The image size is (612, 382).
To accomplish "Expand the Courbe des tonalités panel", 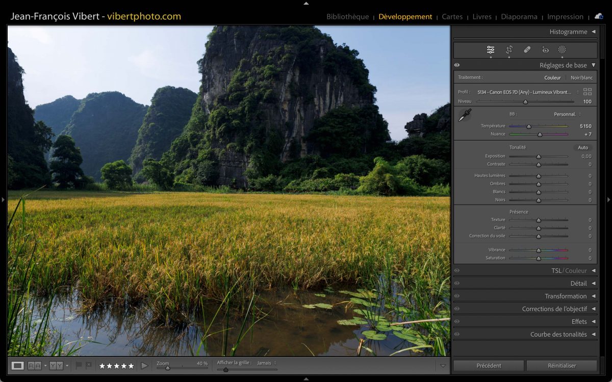I will 593,334.
